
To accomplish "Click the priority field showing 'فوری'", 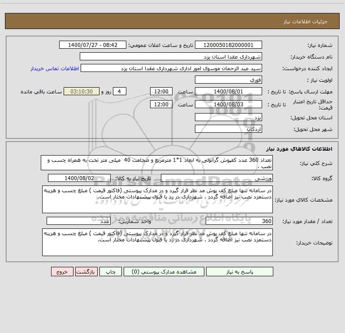I will [x=229, y=80].
